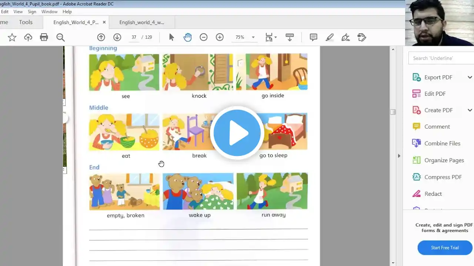Open Combine Files tool

443,143
